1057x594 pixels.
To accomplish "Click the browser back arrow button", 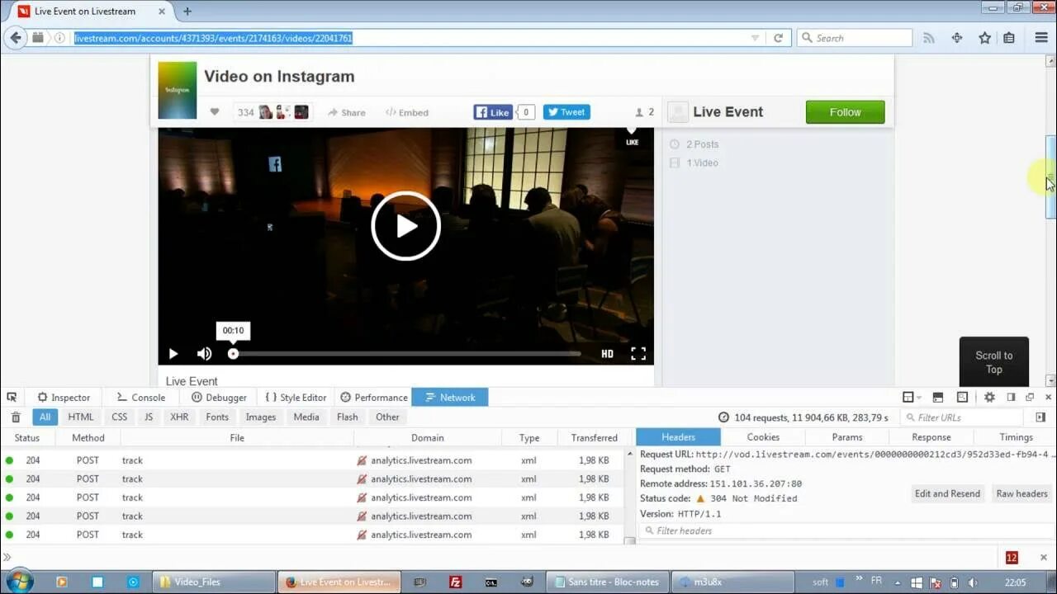I will pos(15,38).
